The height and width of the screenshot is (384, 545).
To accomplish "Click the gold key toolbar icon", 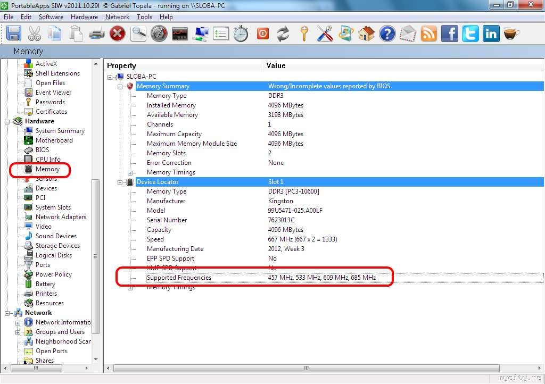I will coord(304,34).
